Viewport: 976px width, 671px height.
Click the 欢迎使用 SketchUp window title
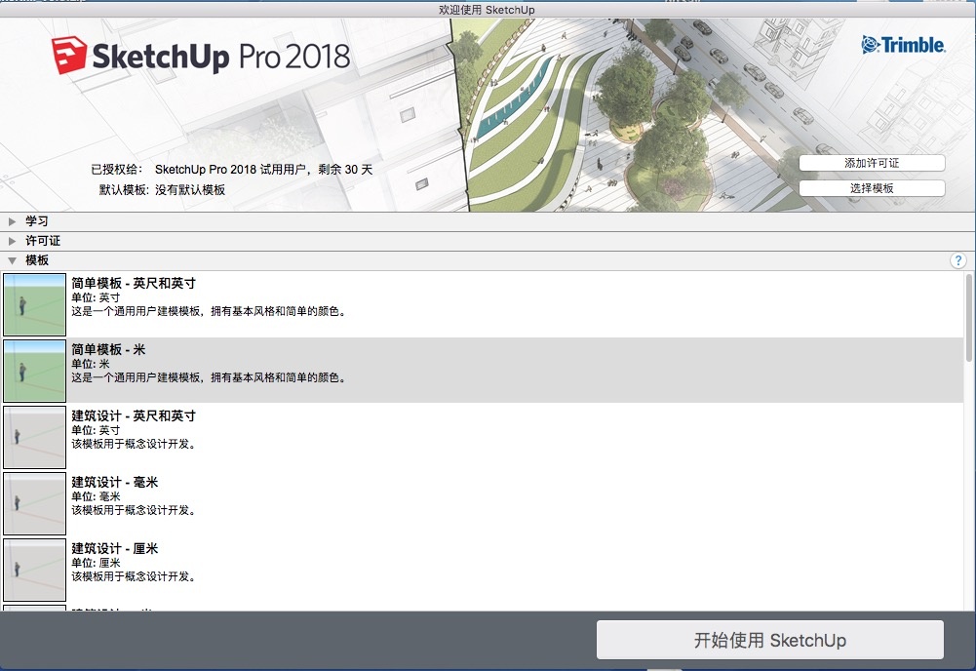(487, 10)
